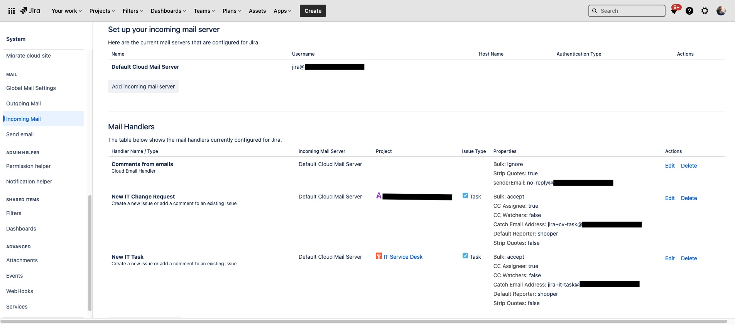Click the Task checkbox icon for New IT Task
Image resolution: width=735 pixels, height=324 pixels.
click(465, 256)
